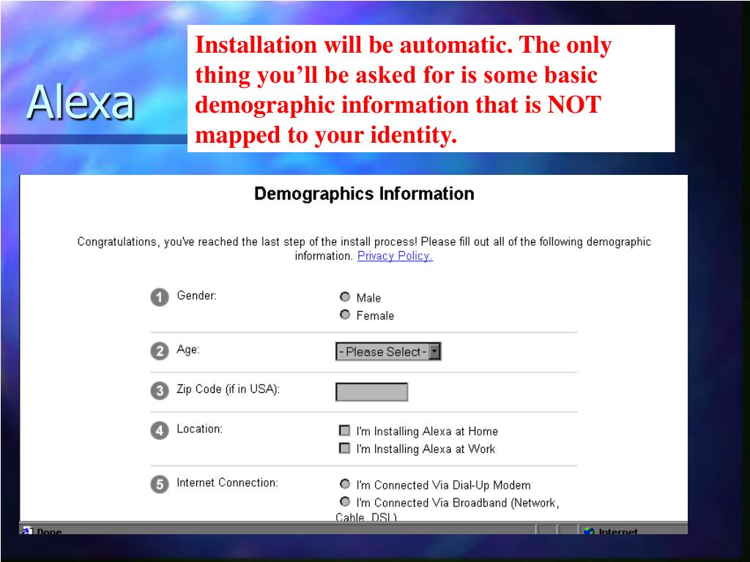
Task: Select the Male gender radio button
Action: (x=345, y=297)
